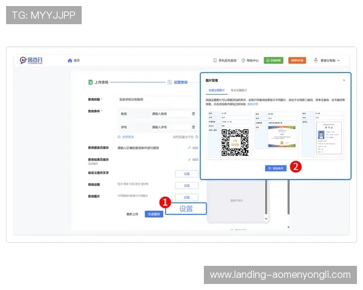Delete the 学号 query condition
The height and width of the screenshot is (290, 363).
(x=194, y=127)
